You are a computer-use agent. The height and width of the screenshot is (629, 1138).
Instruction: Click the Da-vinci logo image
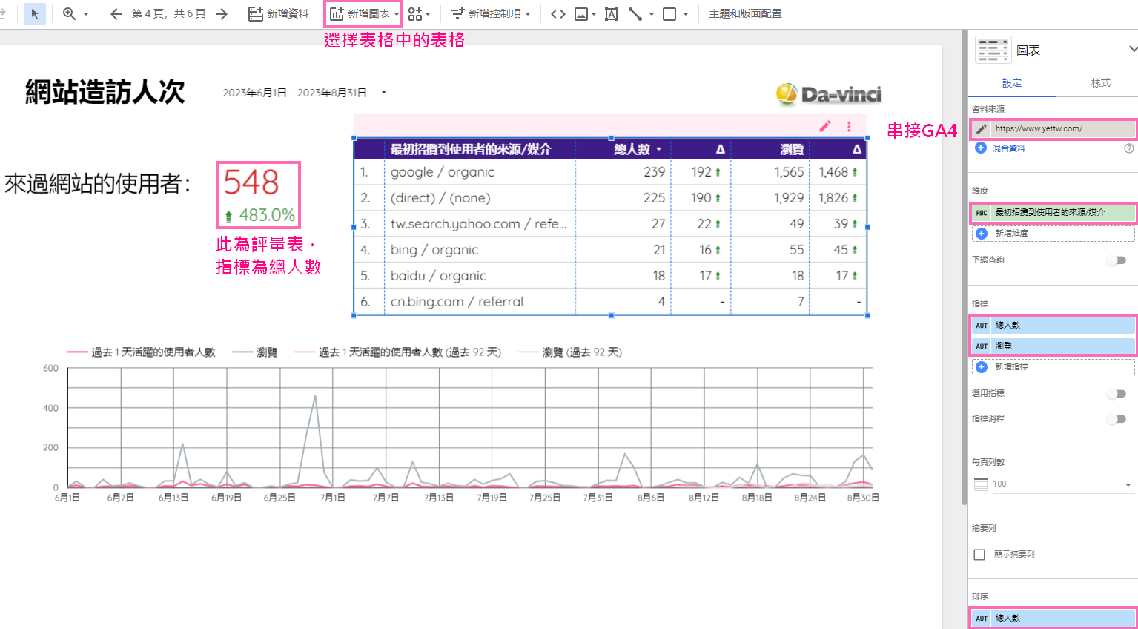coord(829,94)
